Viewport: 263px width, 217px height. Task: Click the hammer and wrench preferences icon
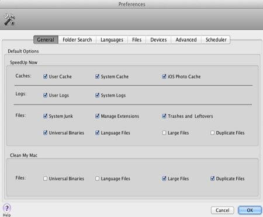pos(9,19)
